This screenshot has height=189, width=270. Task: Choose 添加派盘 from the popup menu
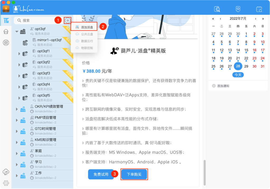(x=84, y=27)
